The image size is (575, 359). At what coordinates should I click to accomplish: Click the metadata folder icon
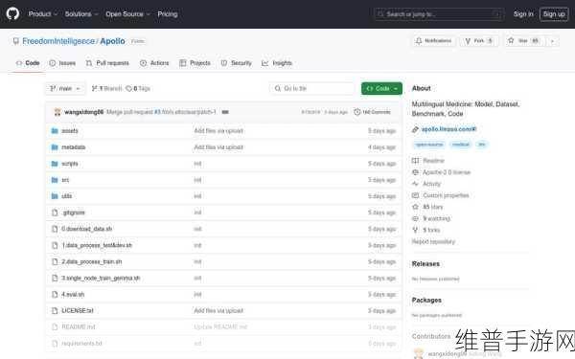tap(55, 146)
